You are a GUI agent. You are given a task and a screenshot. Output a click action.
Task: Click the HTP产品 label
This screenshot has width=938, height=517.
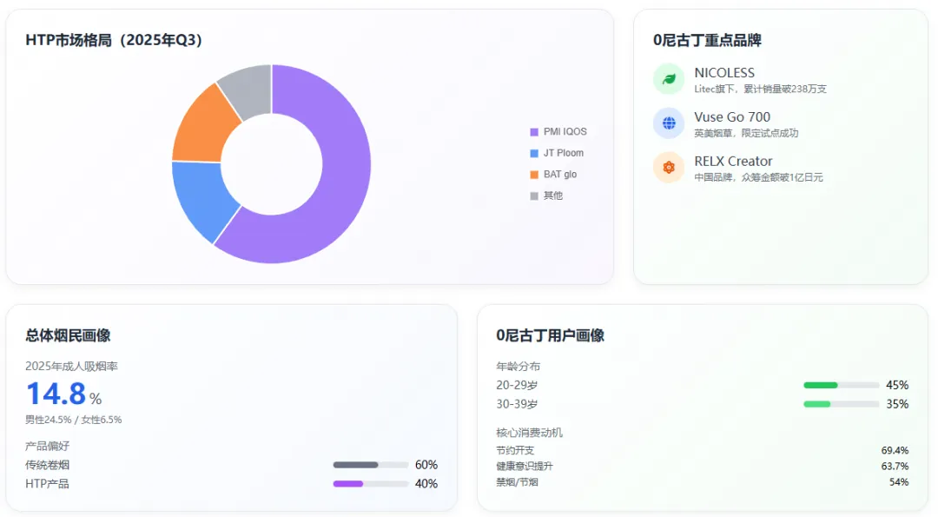tap(47, 483)
